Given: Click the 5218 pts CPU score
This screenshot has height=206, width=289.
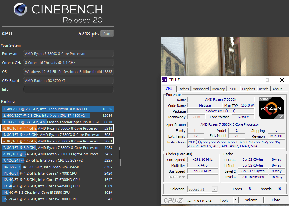Looking at the screenshot, I should (88, 34).
